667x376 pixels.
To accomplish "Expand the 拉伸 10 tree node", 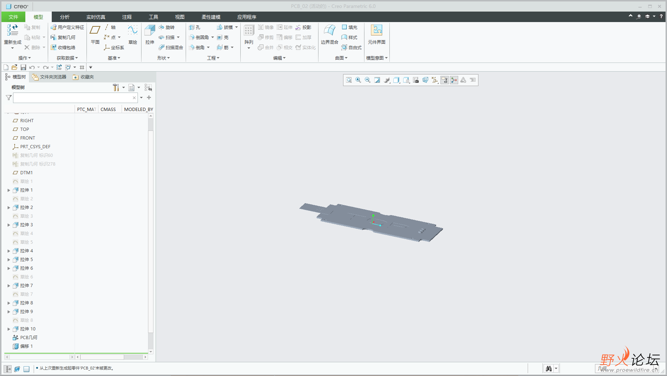I will click(x=9, y=329).
